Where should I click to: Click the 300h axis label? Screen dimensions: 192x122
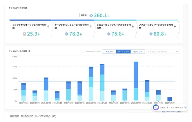(x=15, y=78)
